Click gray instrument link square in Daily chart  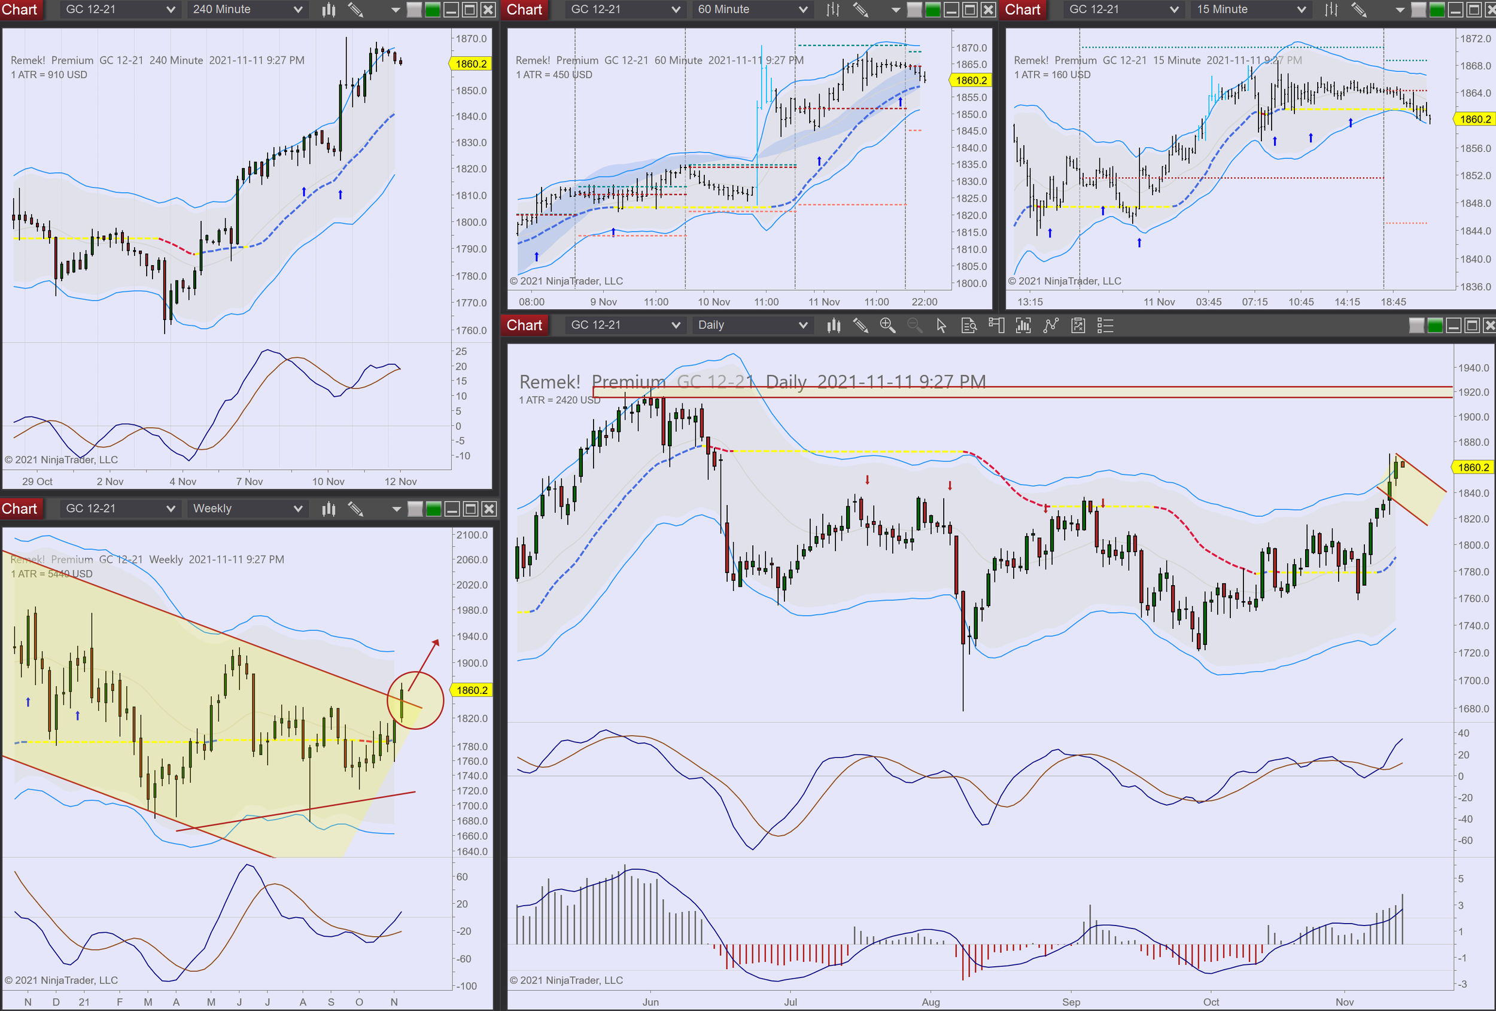coord(1416,325)
